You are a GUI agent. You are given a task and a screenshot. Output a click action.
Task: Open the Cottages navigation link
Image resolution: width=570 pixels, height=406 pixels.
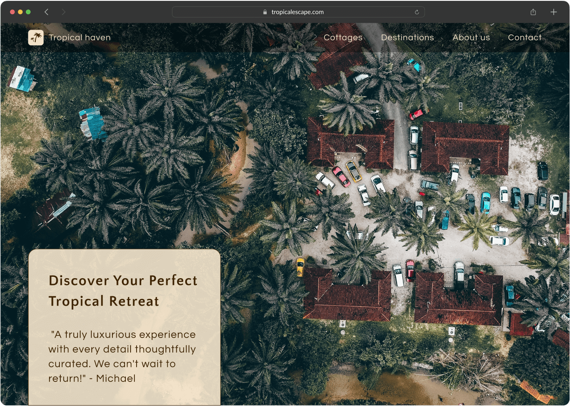tap(343, 37)
